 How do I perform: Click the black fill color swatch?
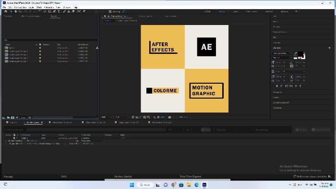(x=300, y=54)
